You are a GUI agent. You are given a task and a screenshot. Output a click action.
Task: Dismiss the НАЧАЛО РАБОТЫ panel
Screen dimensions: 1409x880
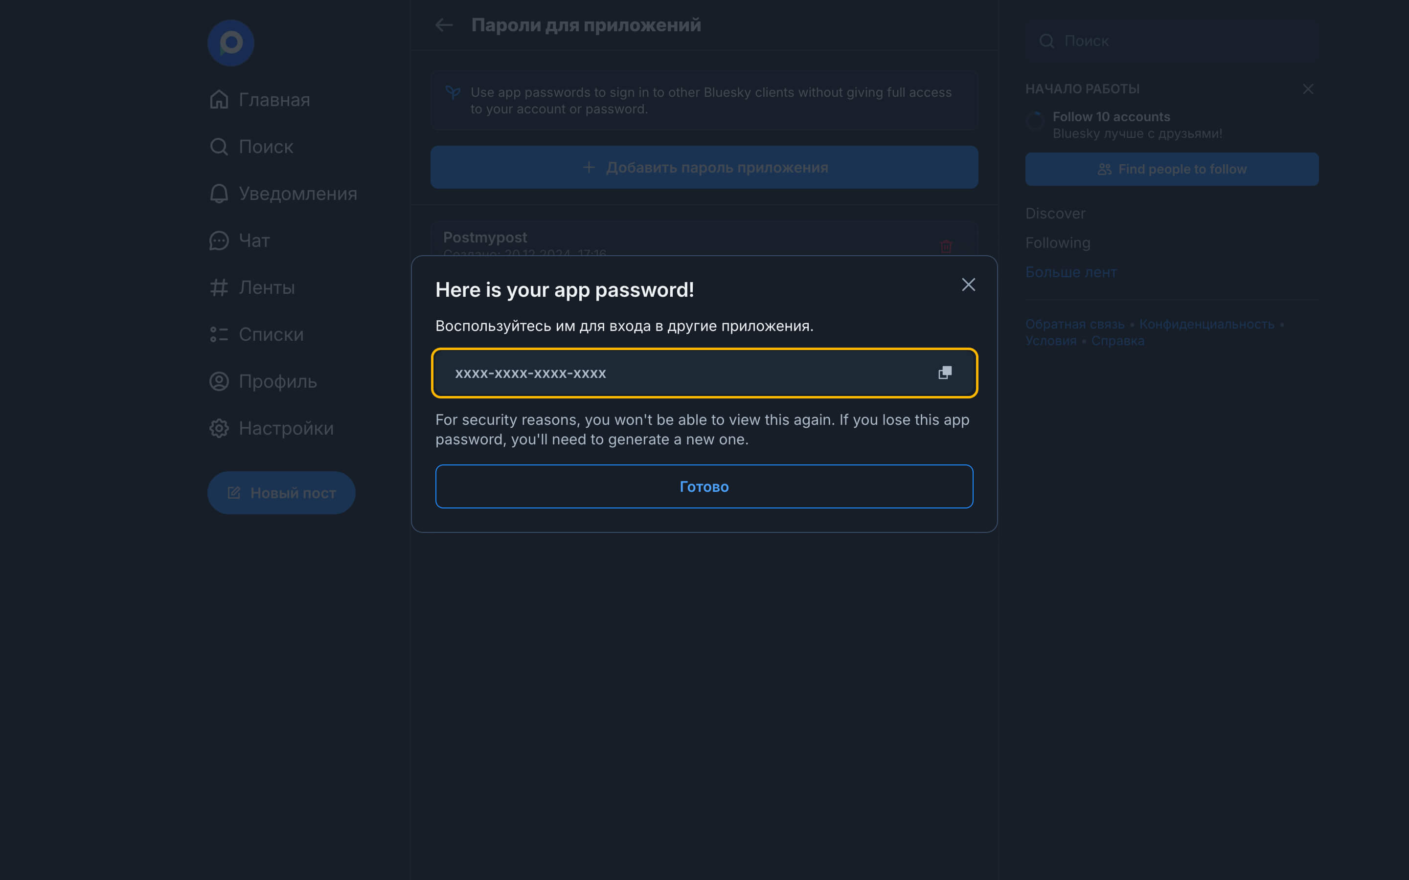(1308, 89)
